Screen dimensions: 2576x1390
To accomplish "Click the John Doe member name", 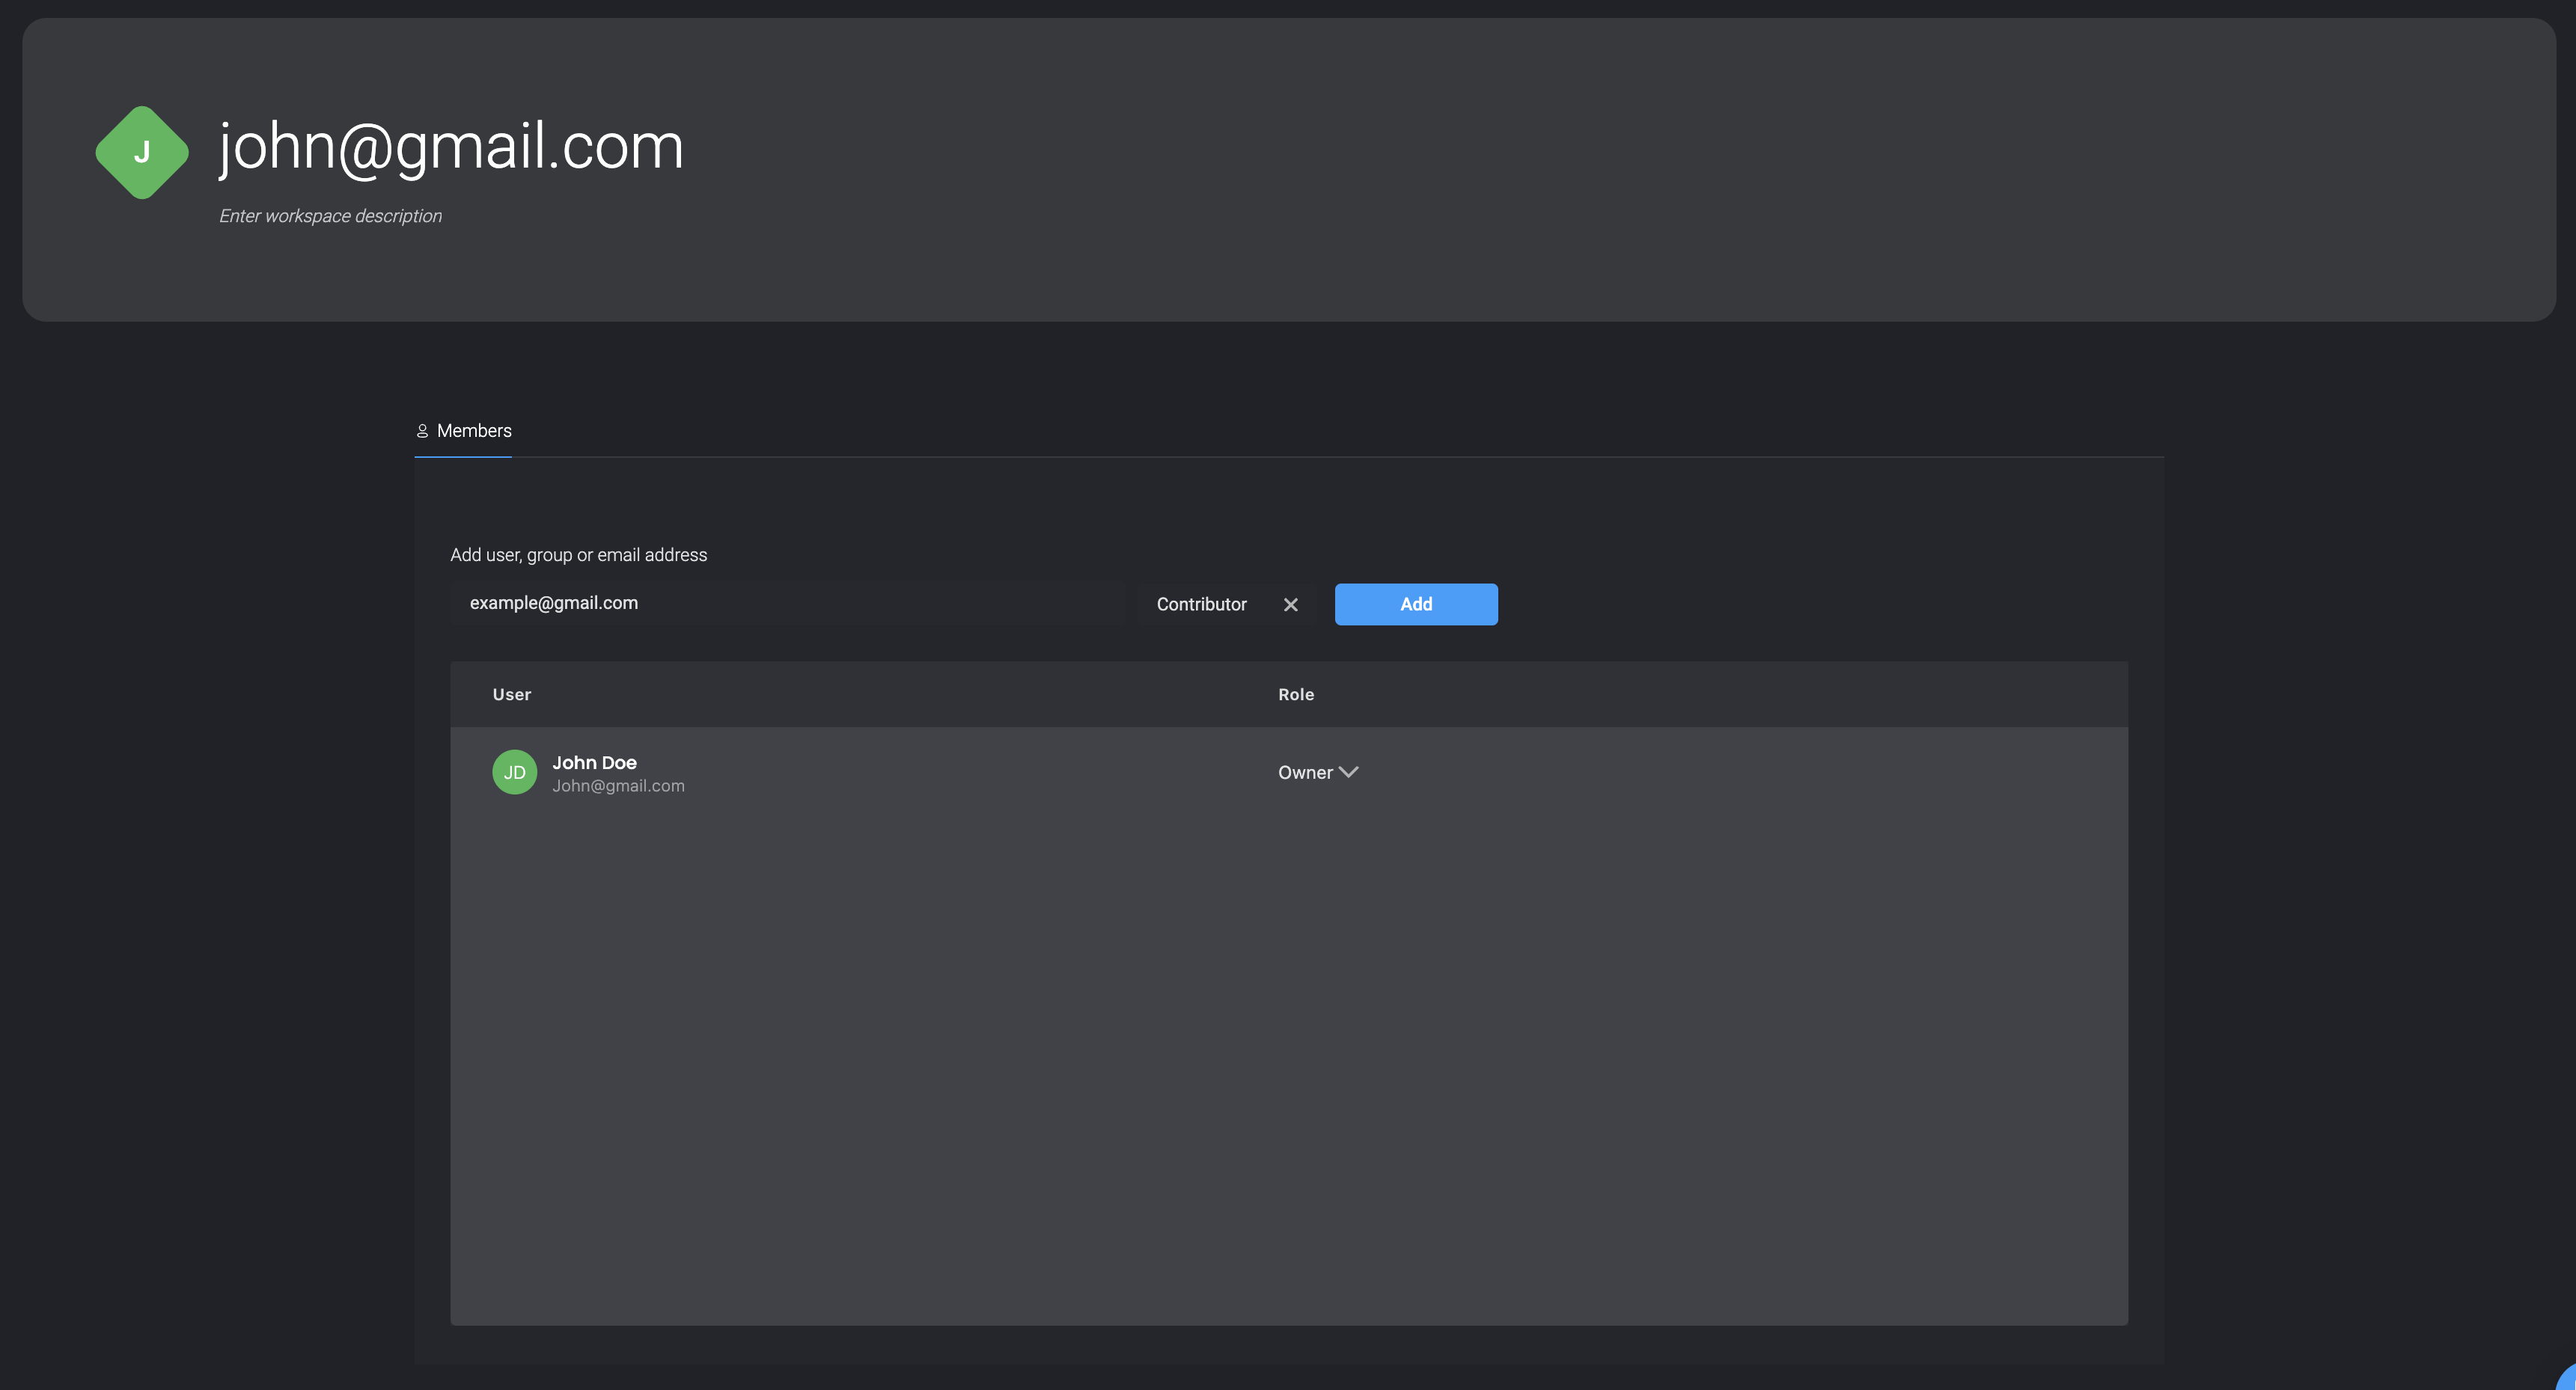I will click(x=594, y=762).
